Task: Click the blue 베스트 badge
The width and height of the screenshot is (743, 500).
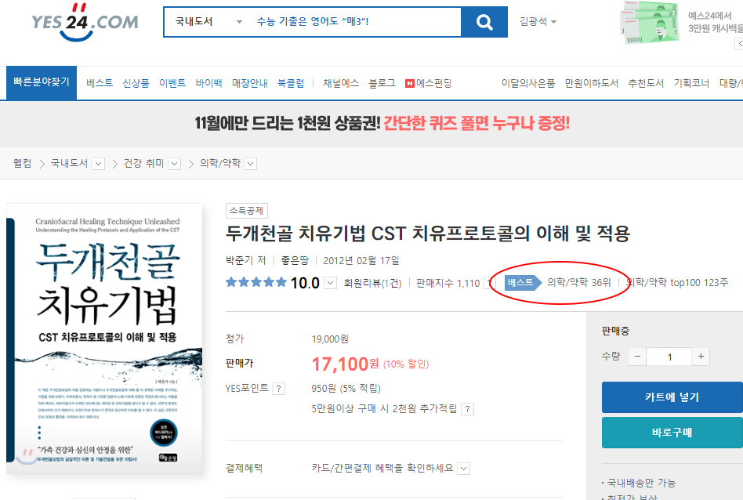Action: [x=523, y=283]
